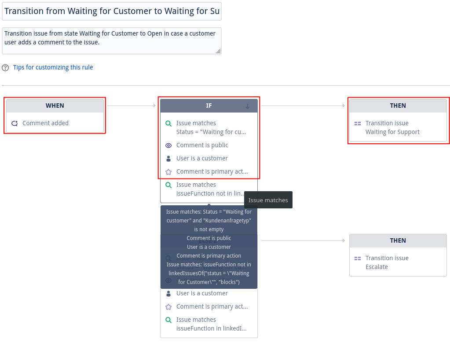Click the magnifier icon on issueFunction not in condition
Screen dimensions: 450x342
168,185
